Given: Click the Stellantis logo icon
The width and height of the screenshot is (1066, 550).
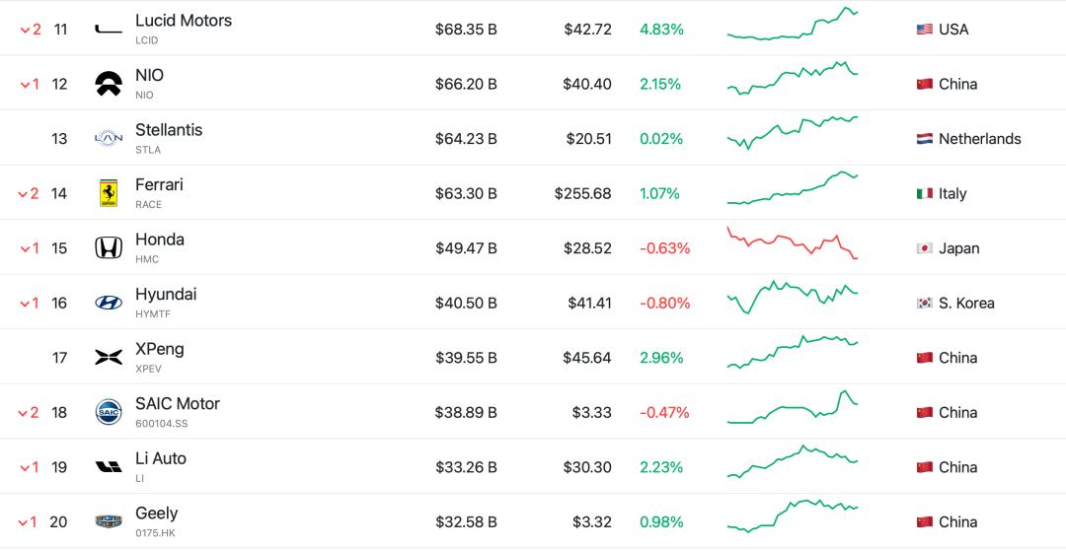Looking at the screenshot, I should pyautogui.click(x=109, y=139).
